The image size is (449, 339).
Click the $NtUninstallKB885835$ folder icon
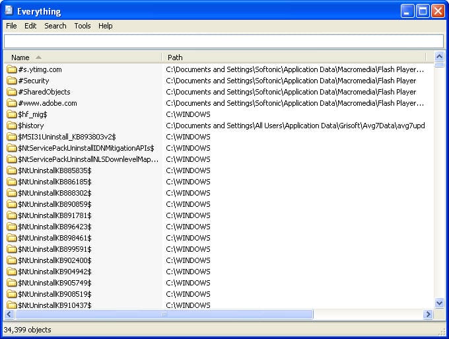click(x=12, y=170)
